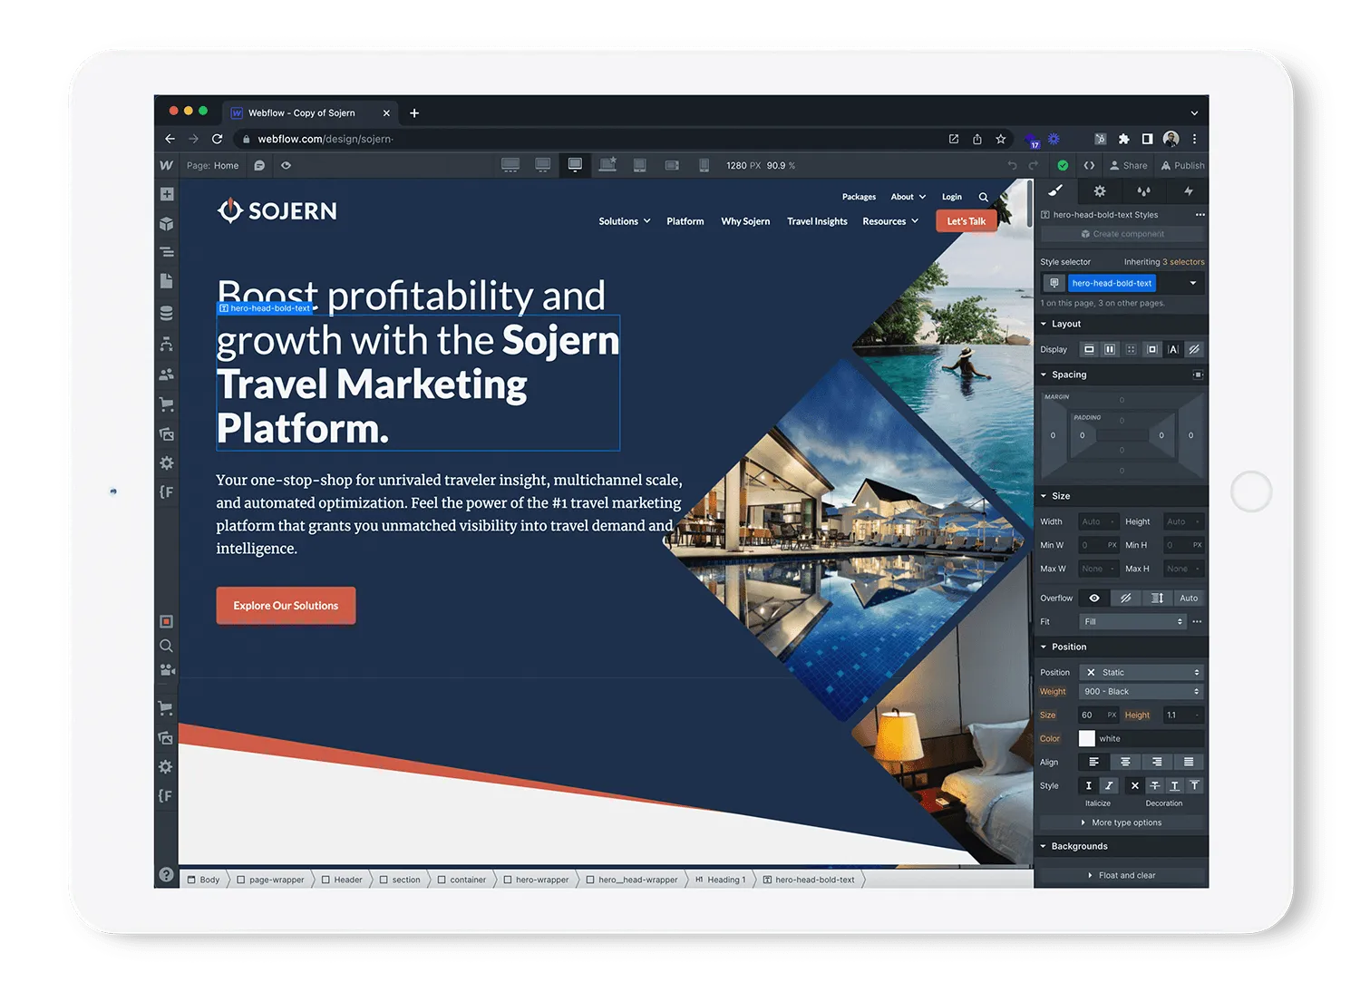The width and height of the screenshot is (1360, 983).
Task: Reload the browser page
Action: click(x=217, y=139)
